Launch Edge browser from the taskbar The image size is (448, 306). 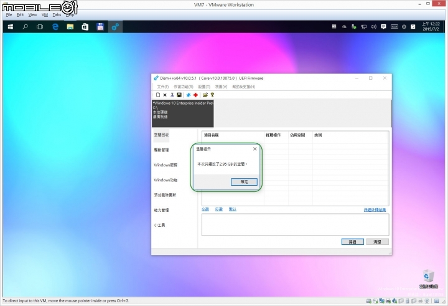coord(55,27)
